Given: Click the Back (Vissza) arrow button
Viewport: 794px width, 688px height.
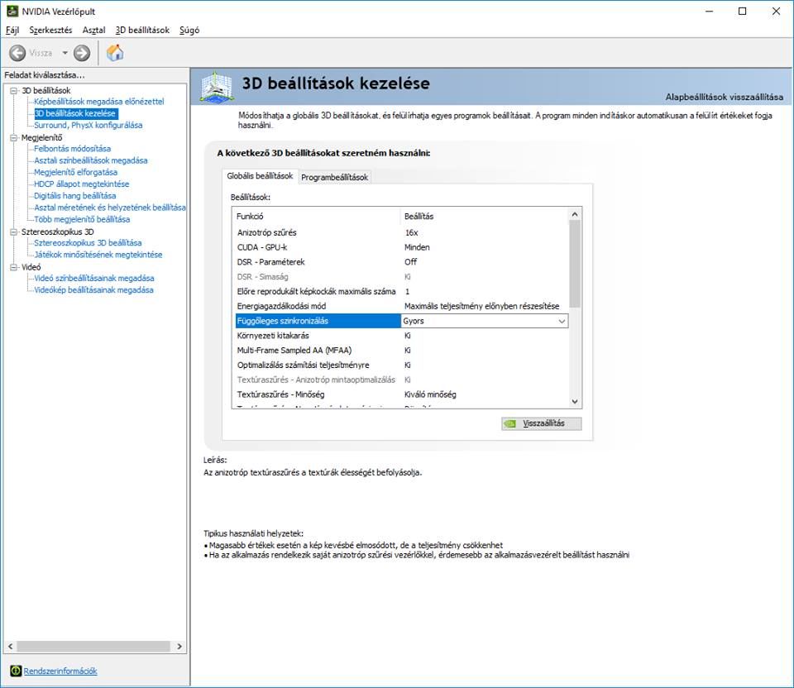Looking at the screenshot, I should pos(17,53).
